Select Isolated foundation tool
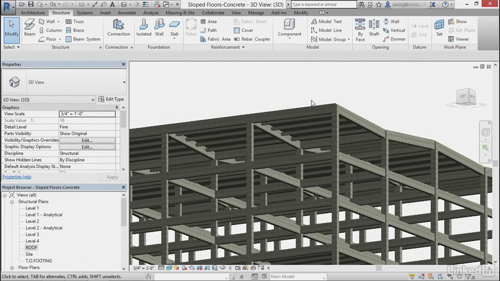The width and height of the screenshot is (500, 281). [144, 27]
